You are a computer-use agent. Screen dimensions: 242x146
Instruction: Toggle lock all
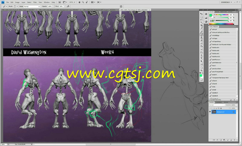(221, 108)
